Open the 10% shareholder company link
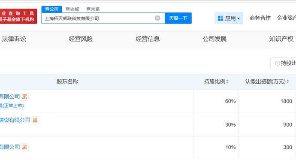 pos(10,147)
